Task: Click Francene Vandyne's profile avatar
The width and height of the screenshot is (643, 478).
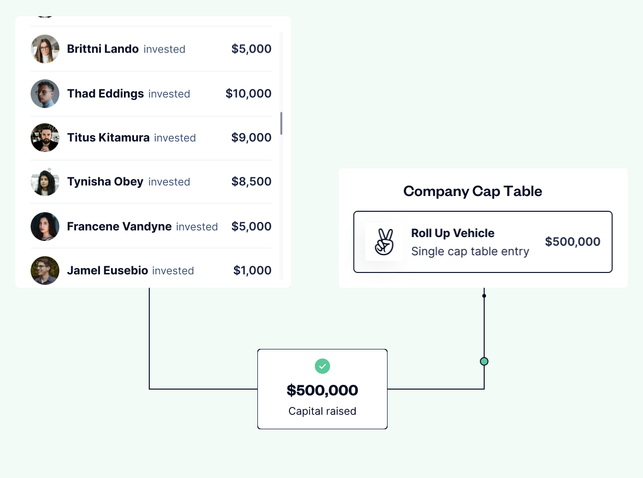Action: tap(45, 227)
